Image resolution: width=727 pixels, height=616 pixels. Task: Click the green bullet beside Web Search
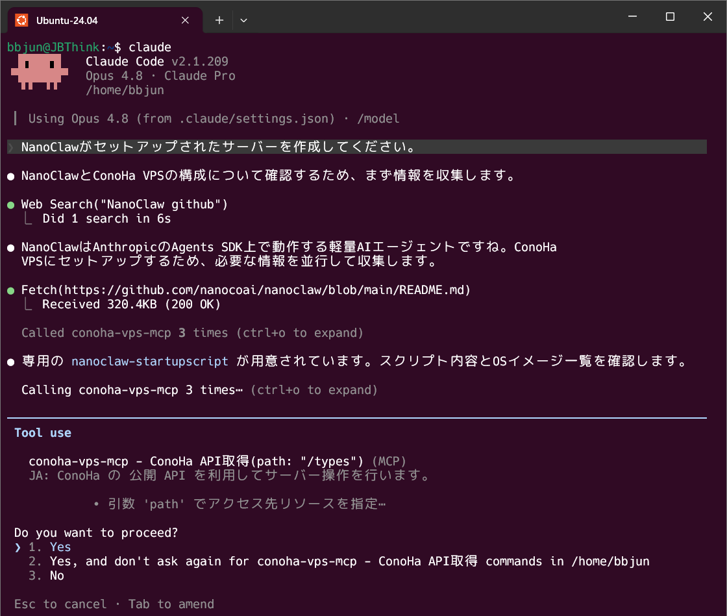point(10,205)
